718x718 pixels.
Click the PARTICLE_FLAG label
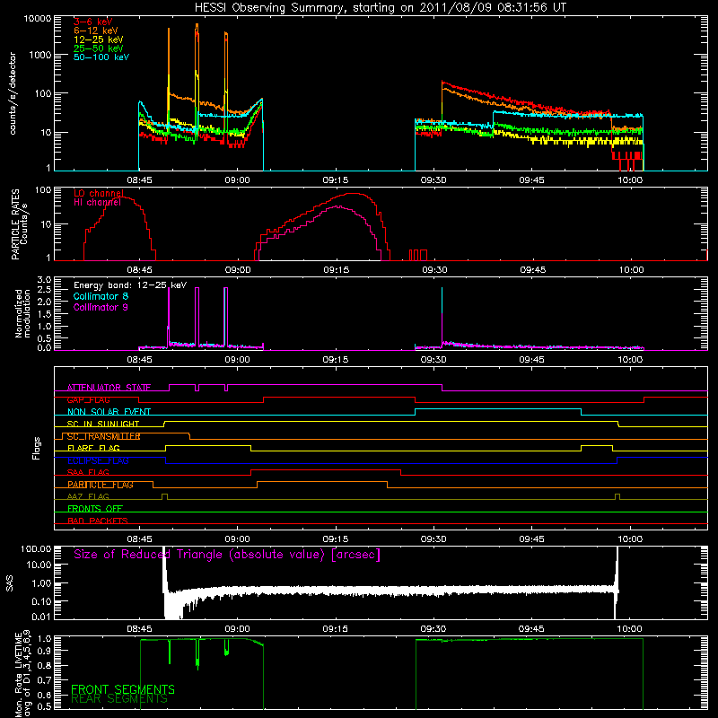tap(101, 485)
